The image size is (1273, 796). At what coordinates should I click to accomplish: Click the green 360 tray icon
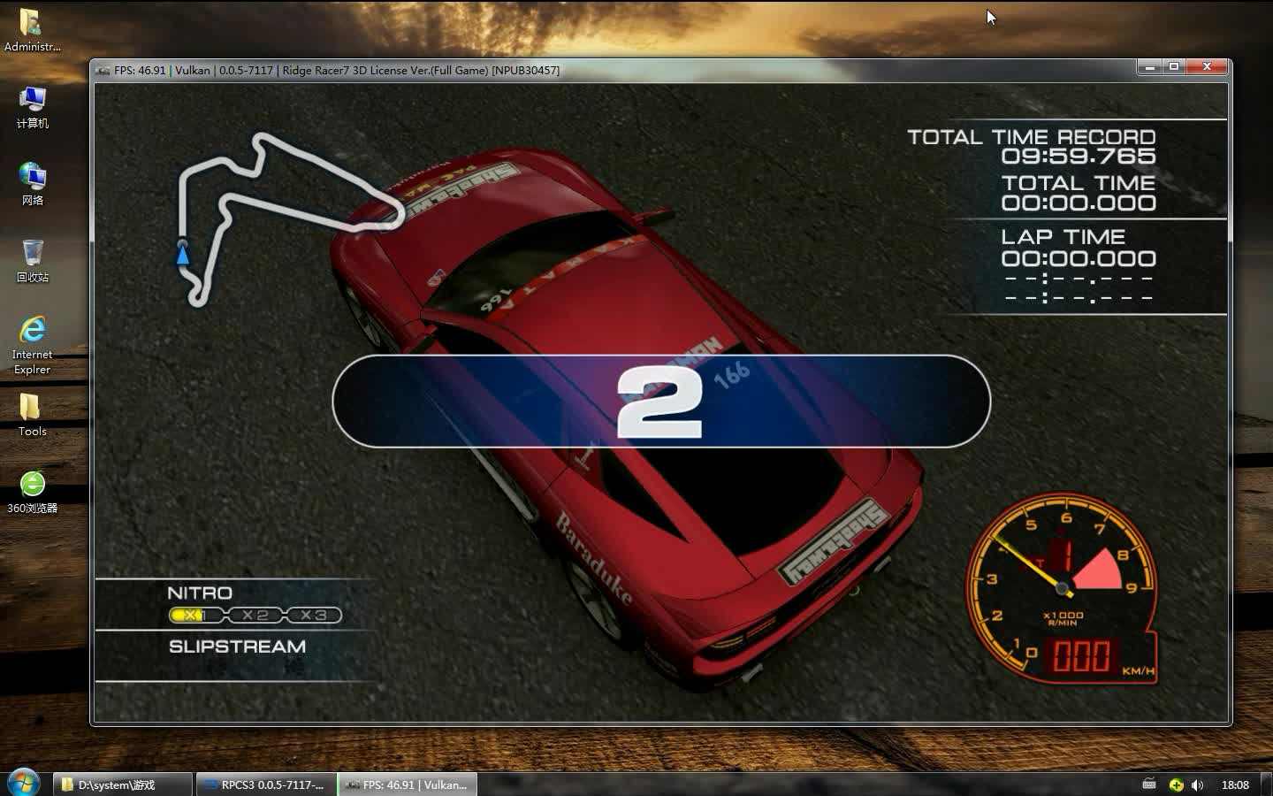pos(1176,785)
